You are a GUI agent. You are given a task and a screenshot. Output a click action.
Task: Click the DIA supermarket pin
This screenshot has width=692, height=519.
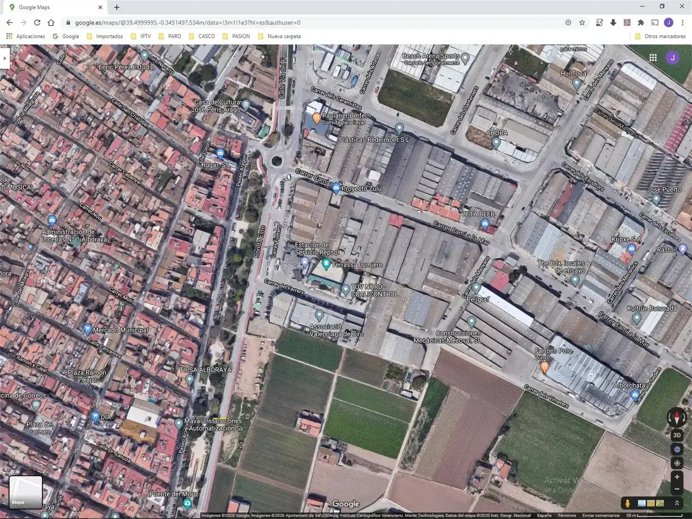[x=95, y=416]
